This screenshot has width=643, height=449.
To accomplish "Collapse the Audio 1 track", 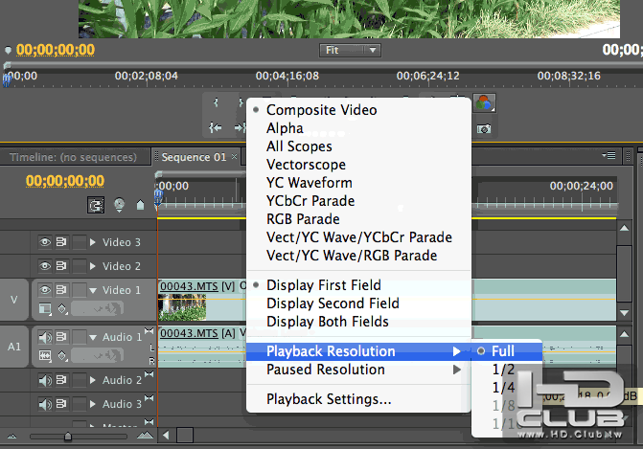I will click(93, 337).
